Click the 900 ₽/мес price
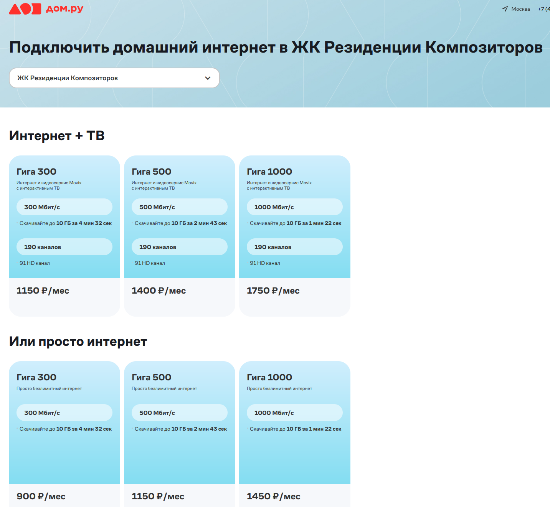 [41, 496]
